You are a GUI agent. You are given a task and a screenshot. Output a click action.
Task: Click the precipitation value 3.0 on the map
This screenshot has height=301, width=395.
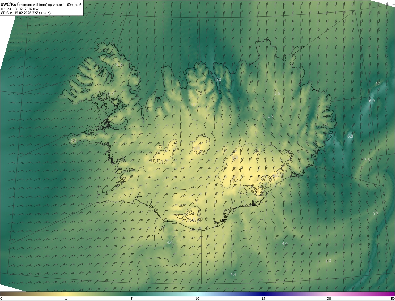[328, 260]
